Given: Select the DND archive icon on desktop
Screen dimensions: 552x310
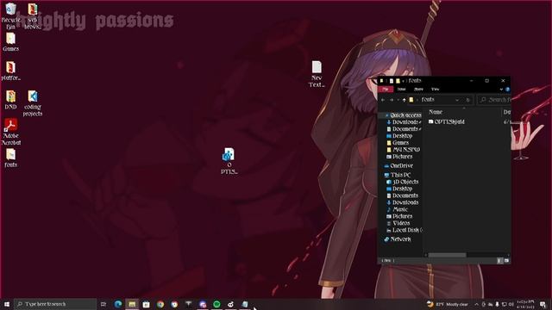Looking at the screenshot, I should (10, 100).
